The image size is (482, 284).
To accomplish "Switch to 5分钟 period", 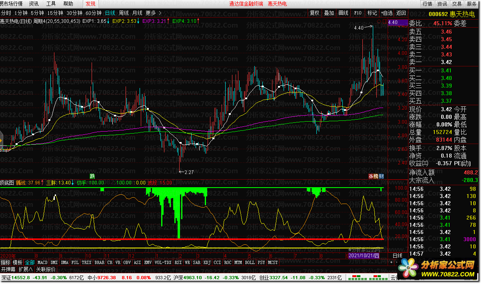I will 38,13.
